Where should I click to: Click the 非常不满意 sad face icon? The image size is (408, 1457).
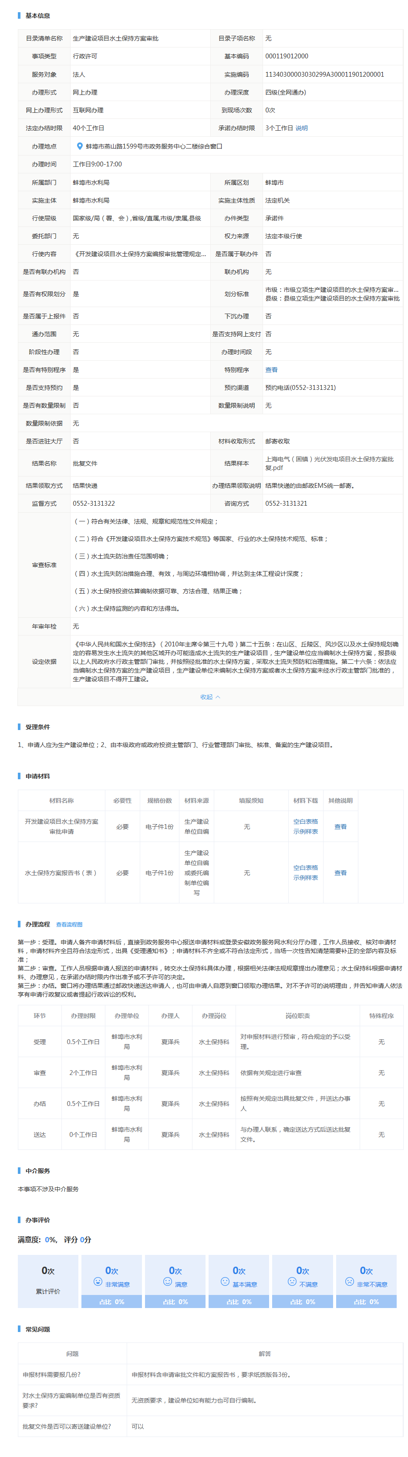click(x=349, y=1281)
